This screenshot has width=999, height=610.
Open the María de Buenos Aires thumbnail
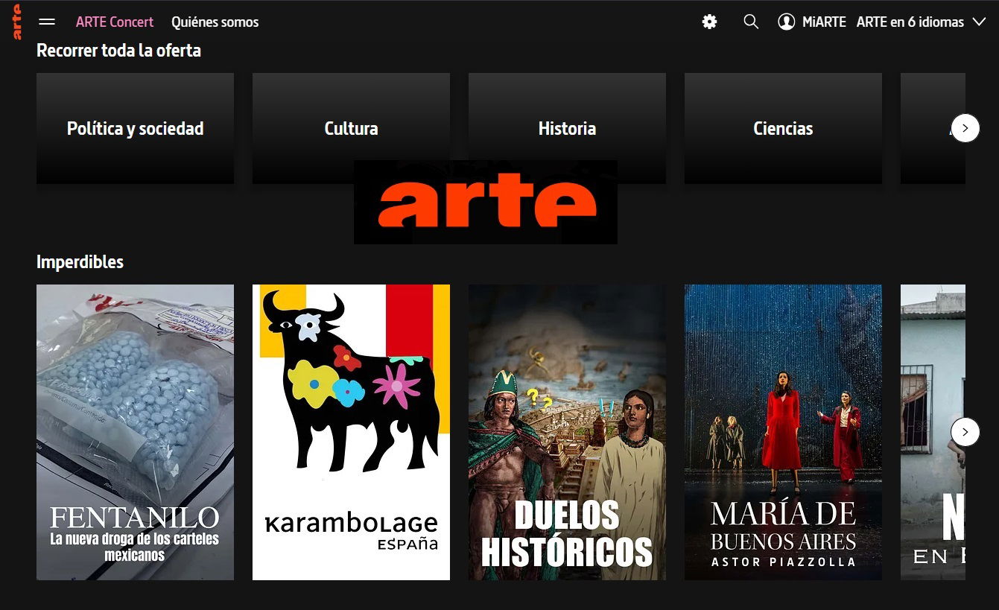point(783,432)
